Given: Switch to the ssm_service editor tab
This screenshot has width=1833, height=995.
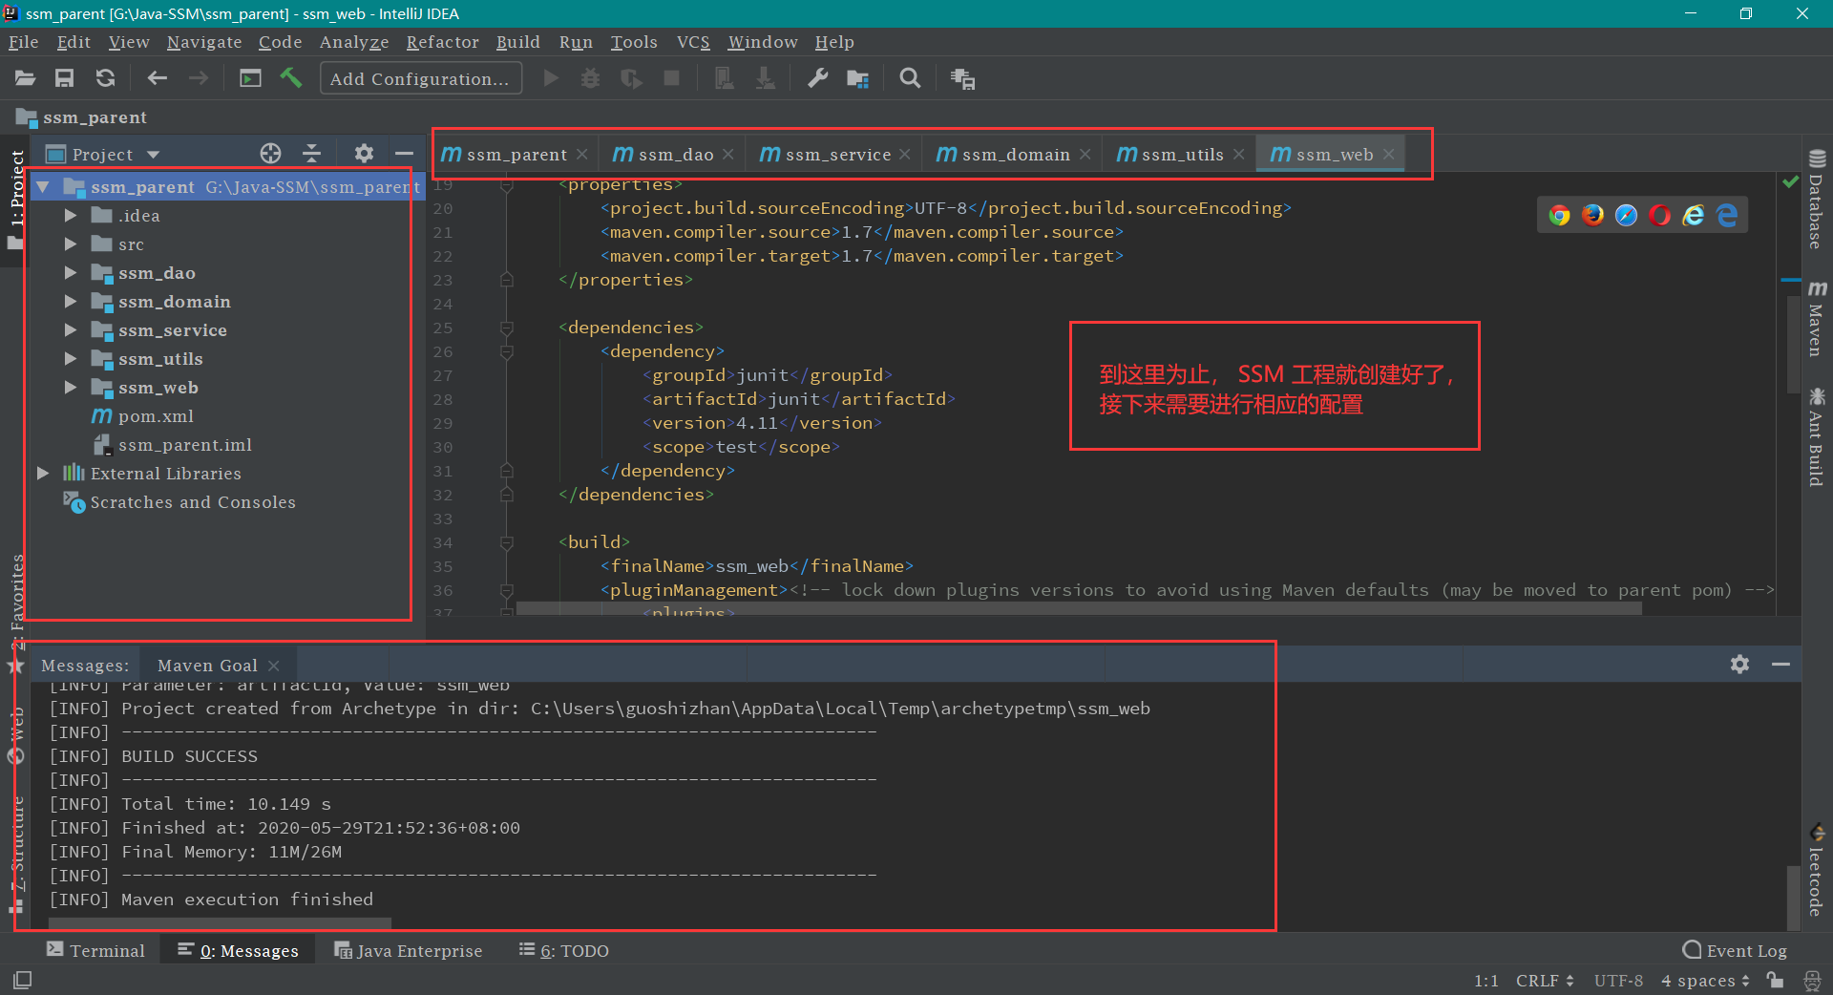Looking at the screenshot, I should 828,155.
